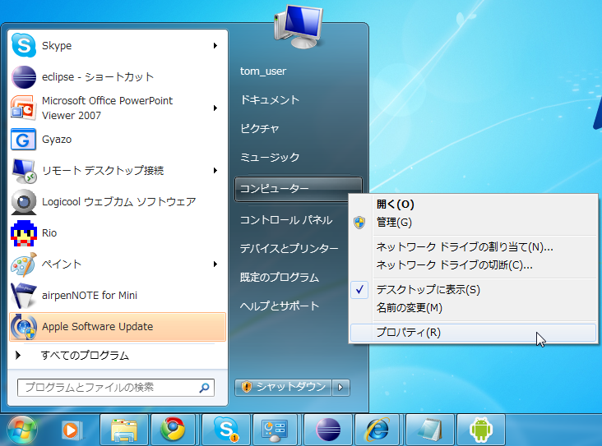Click the Android icon in taskbar
This screenshot has height=446, width=602.
(x=481, y=430)
